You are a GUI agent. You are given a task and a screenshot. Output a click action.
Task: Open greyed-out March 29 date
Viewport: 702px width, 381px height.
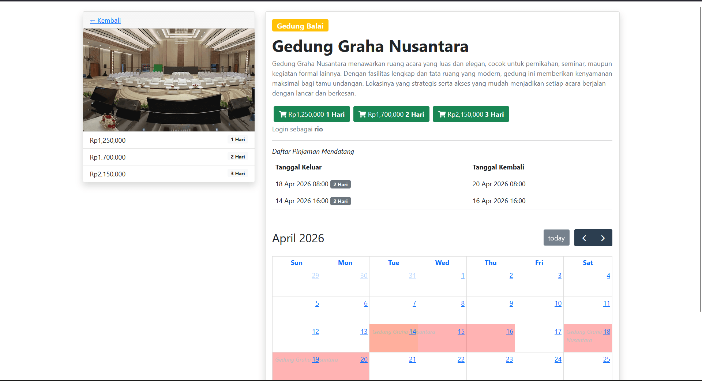(315, 276)
